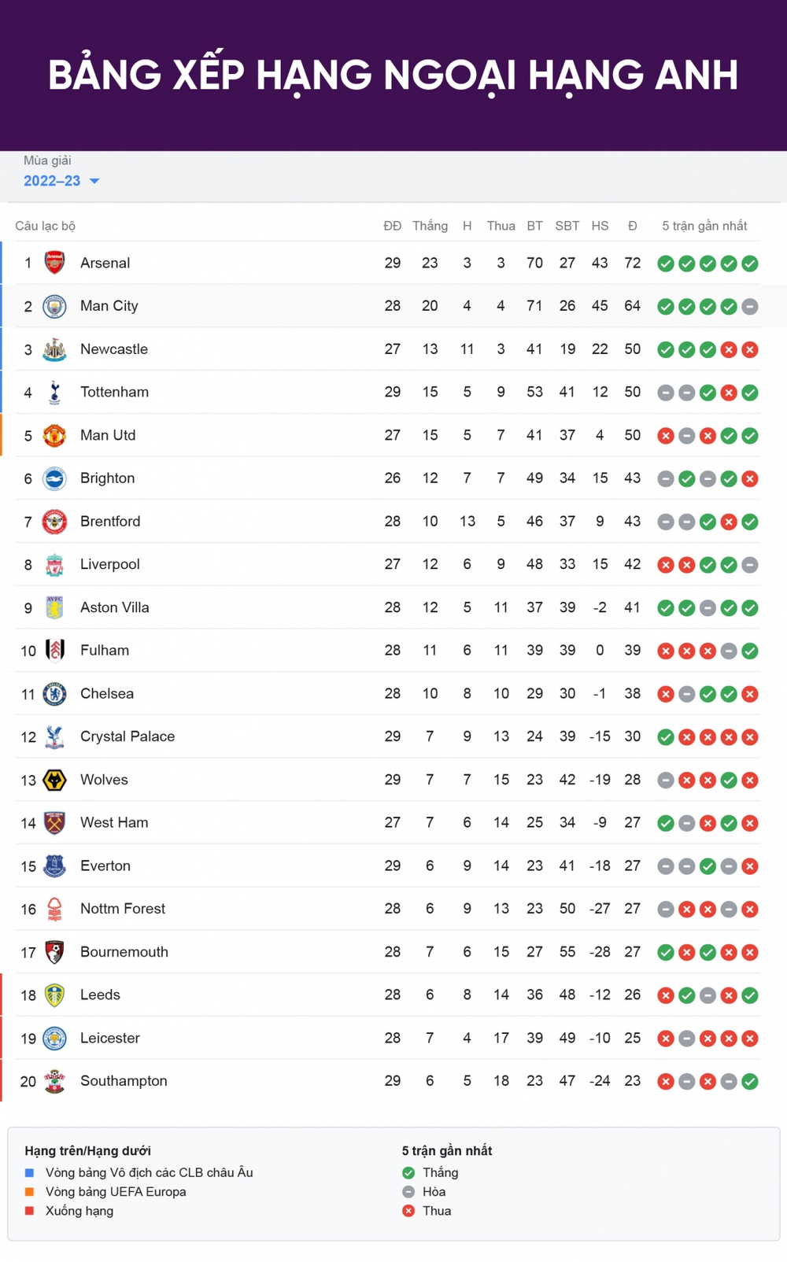Click the HS column header
This screenshot has width=787, height=1262.
[600, 226]
